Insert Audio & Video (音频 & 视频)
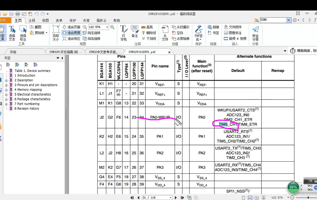317x200 pixels. (x=235, y=39)
